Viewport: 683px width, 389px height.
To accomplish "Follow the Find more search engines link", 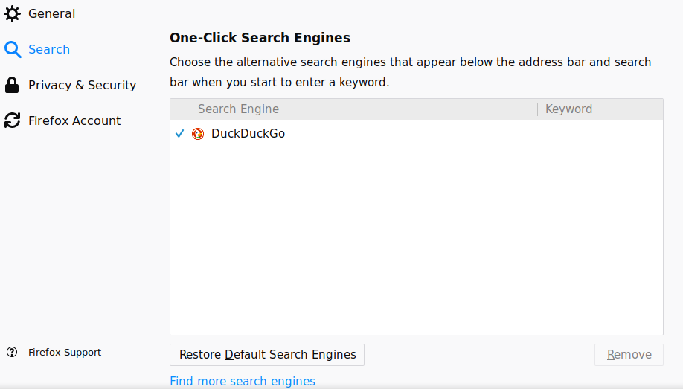I will pyautogui.click(x=243, y=381).
